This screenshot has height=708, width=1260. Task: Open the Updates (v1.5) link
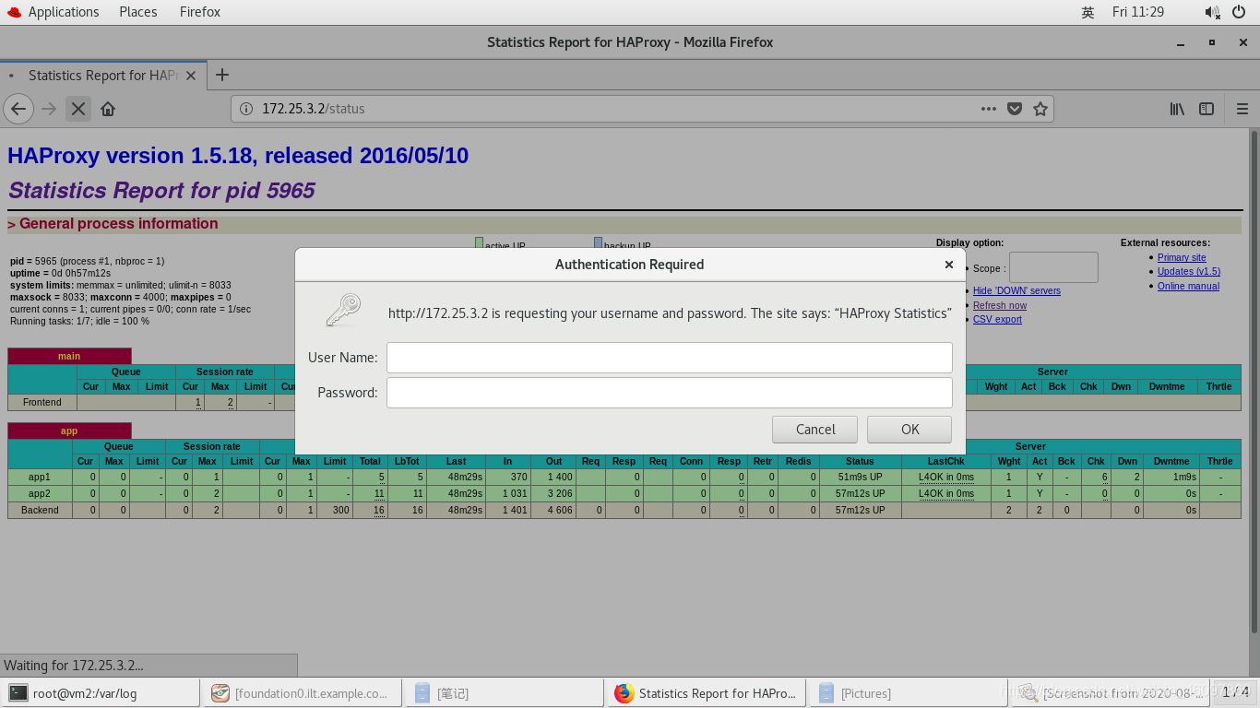(x=1189, y=272)
